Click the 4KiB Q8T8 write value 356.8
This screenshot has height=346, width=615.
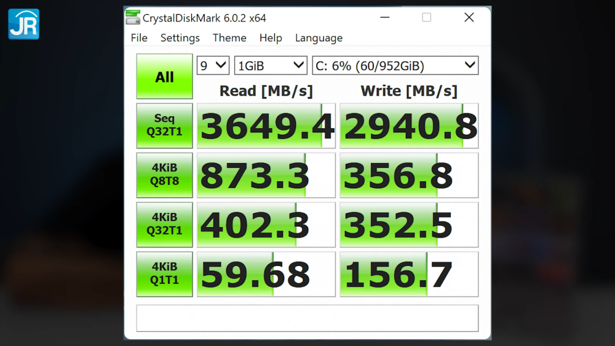click(409, 175)
